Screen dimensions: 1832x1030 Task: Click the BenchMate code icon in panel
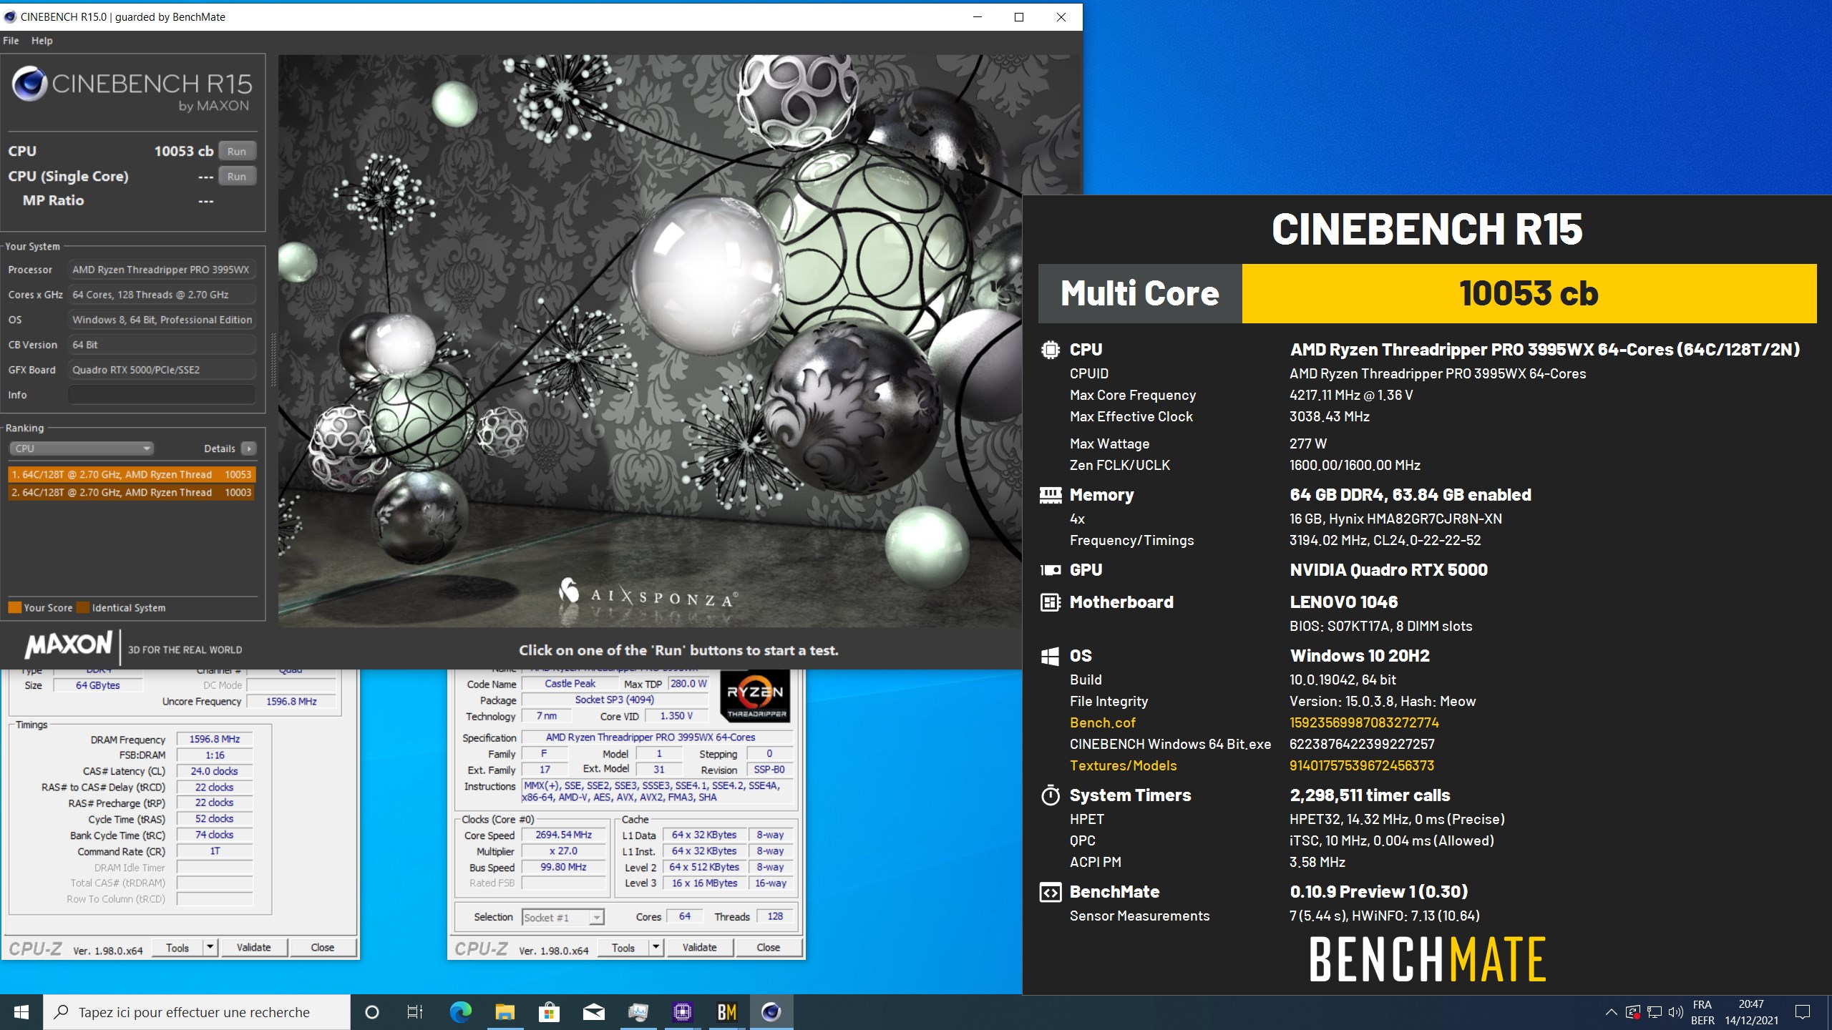(1050, 892)
